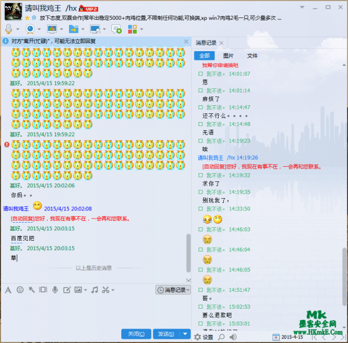Click into the message input box
Screen dimensions: 348x343
[x=96, y=312]
